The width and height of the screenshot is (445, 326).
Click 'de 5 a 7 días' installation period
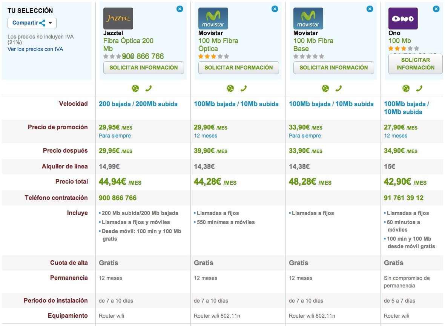[400, 301]
